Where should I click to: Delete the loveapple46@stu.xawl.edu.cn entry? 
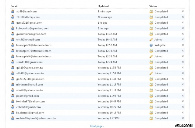tap(183, 56)
